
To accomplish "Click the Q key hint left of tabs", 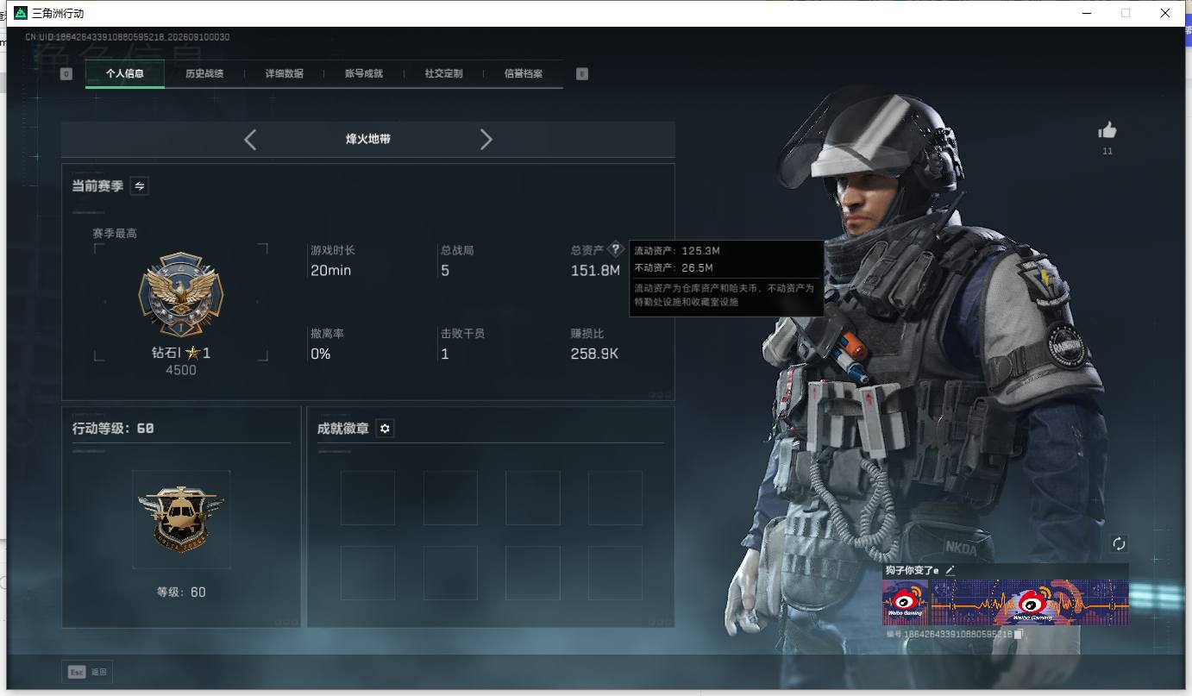I will click(x=66, y=74).
